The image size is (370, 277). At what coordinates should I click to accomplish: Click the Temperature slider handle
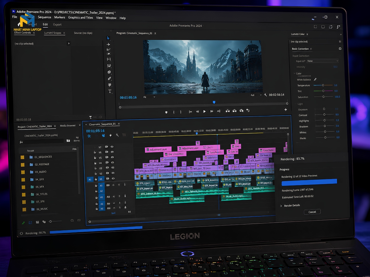click(x=323, y=85)
